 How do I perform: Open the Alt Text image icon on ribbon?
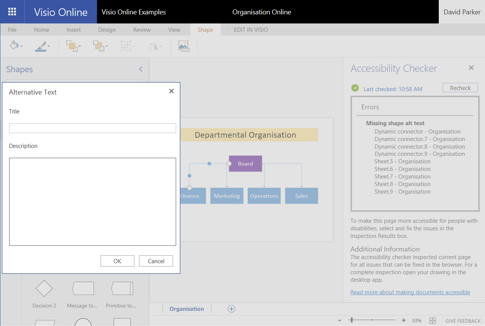pos(184,45)
